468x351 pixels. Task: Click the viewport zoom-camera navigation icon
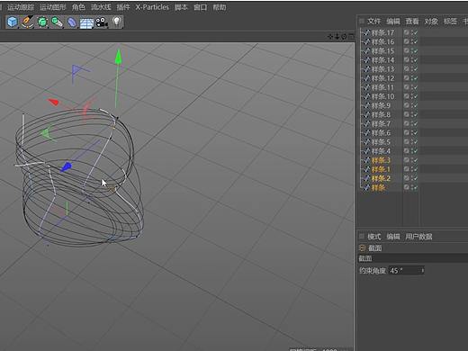coord(337,37)
